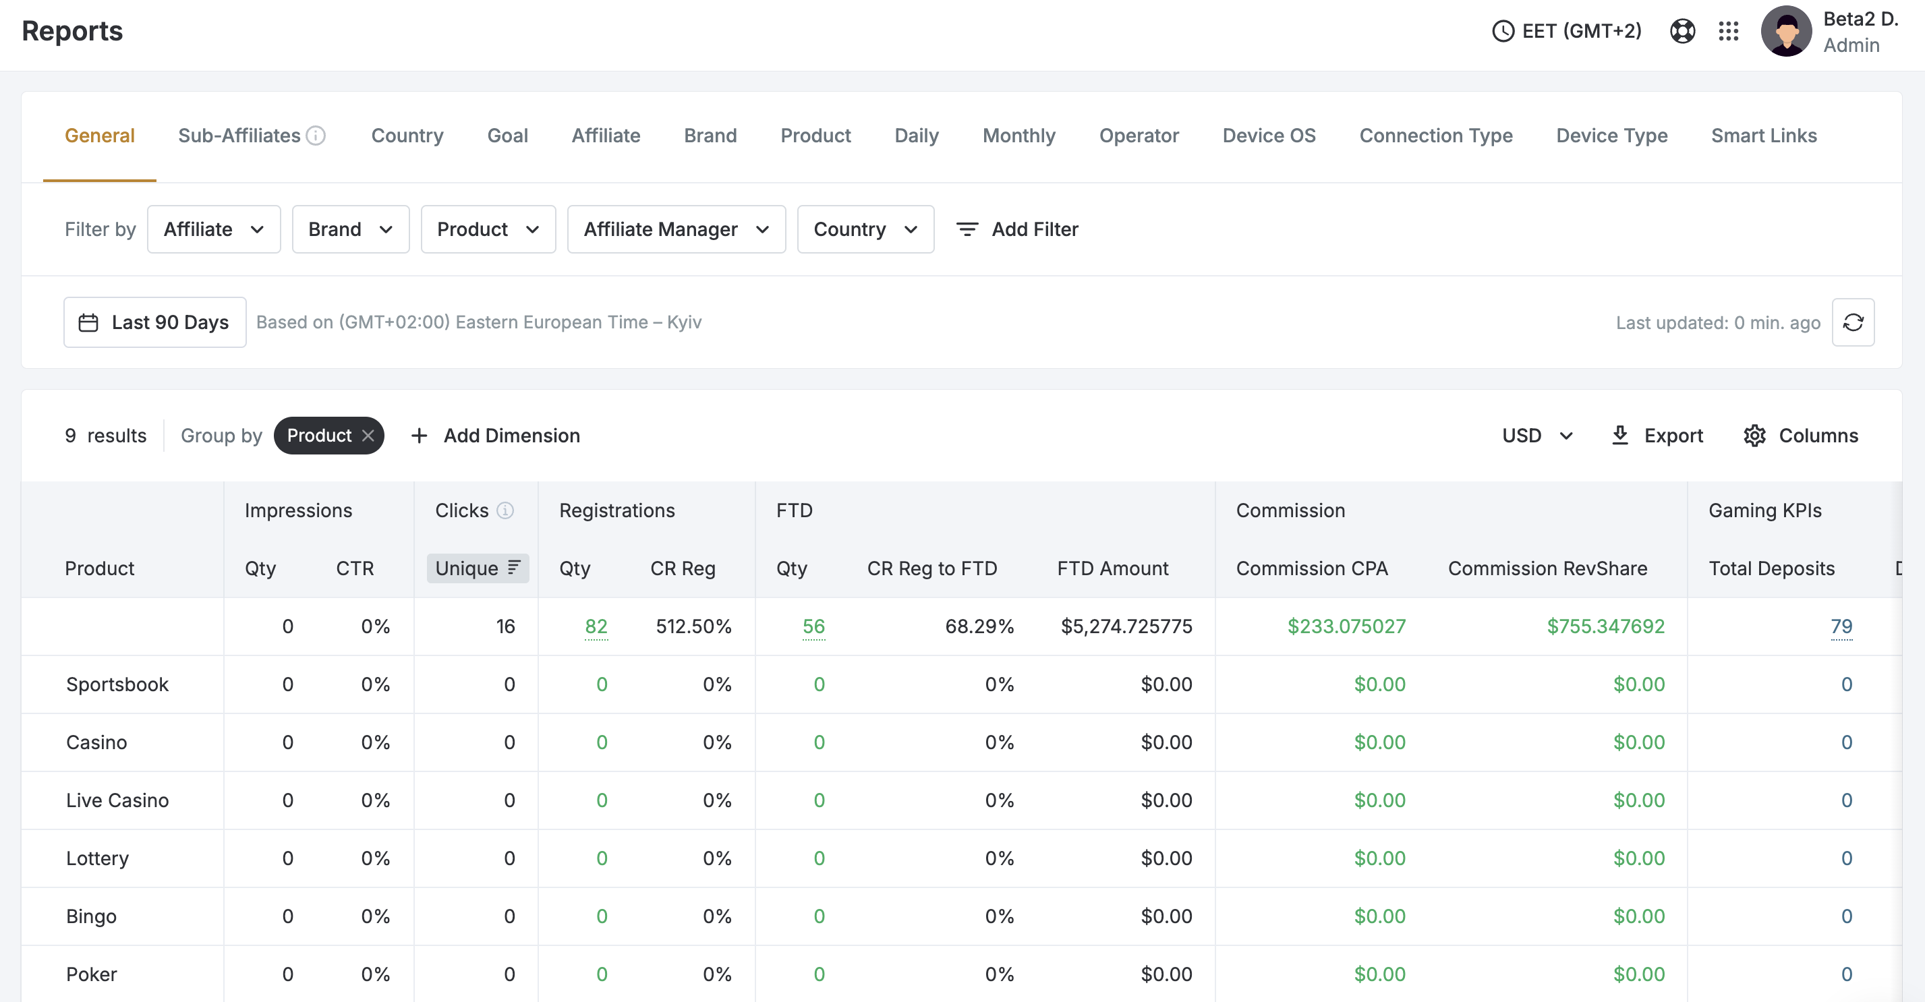The image size is (1925, 1002).
Task: Click the Sub-Affiliates info icon
Action: click(x=316, y=136)
